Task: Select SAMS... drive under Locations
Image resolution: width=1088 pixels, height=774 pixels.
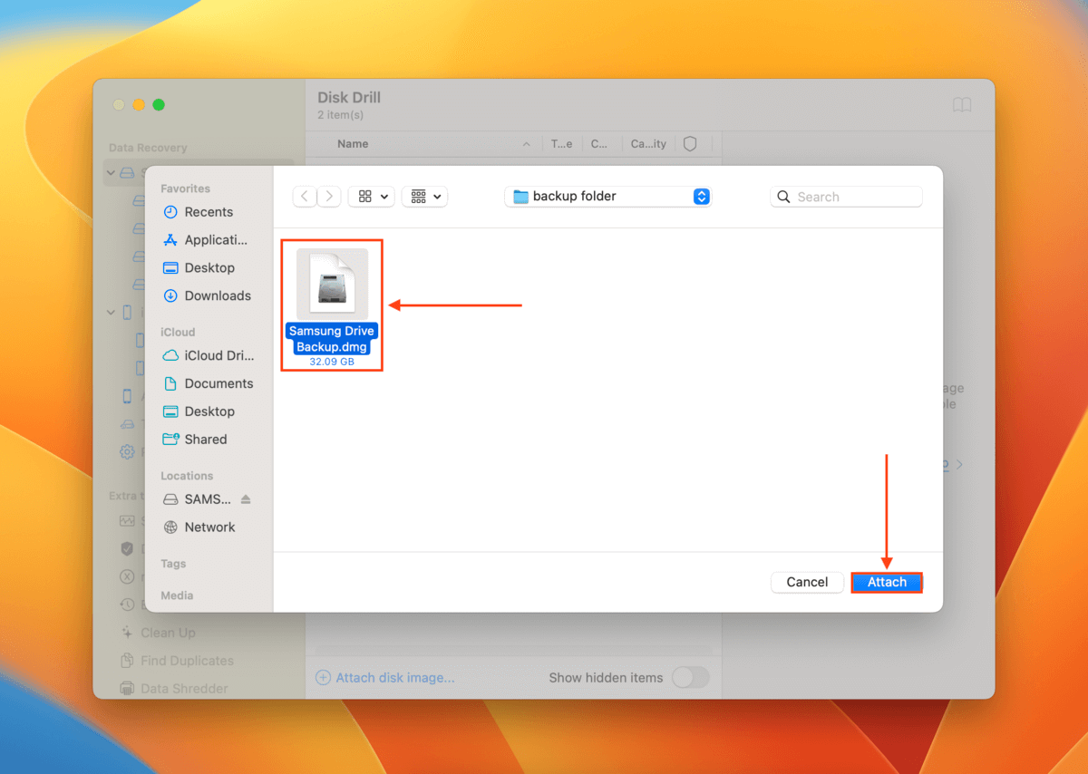Action: click(x=208, y=499)
